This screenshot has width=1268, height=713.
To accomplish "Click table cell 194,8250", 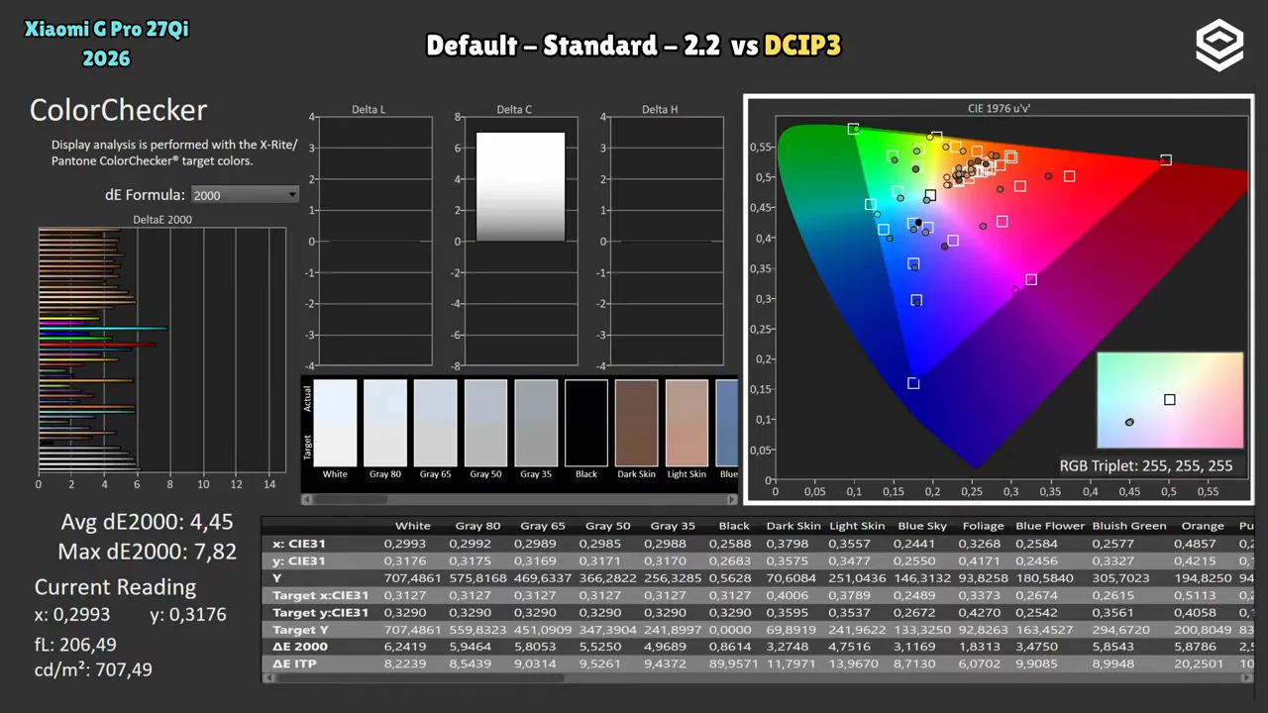I will (1202, 577).
